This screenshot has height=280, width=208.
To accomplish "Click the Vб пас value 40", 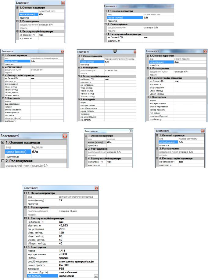I will [78, 240].
